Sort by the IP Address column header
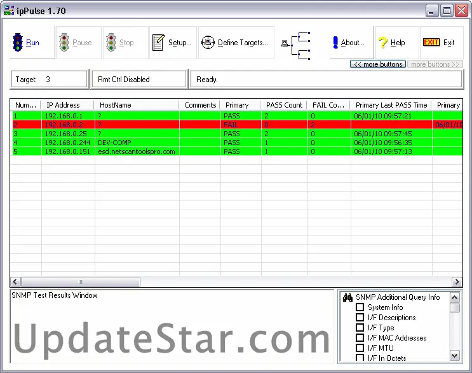472x373 pixels. [67, 105]
